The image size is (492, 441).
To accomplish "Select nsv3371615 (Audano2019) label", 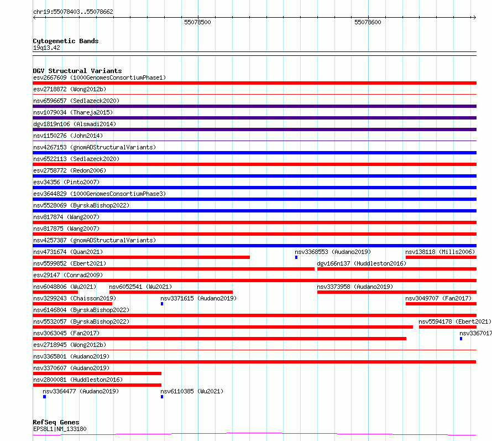I will [198, 298].
